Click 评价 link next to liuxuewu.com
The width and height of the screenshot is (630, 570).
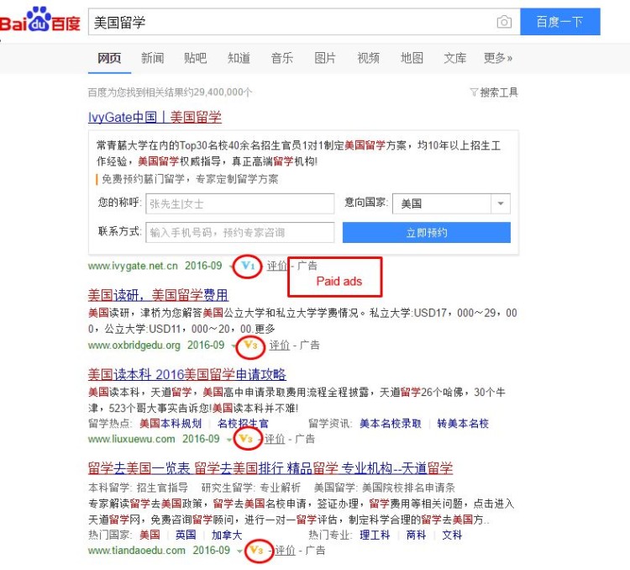pyautogui.click(x=275, y=439)
